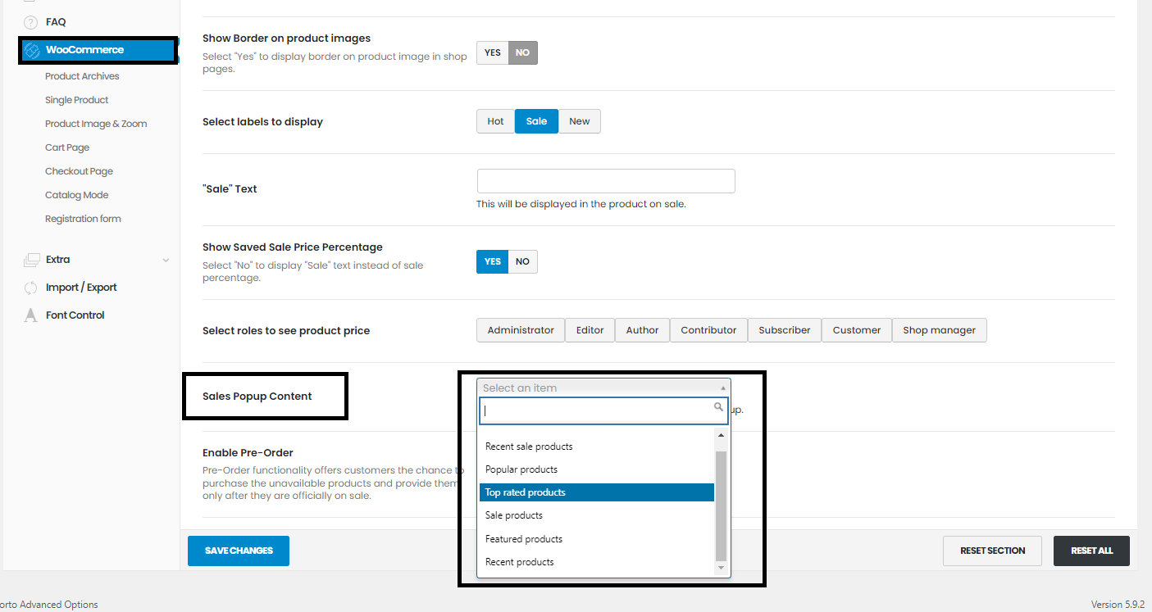Set Show Saved Sale Price Percentage to No
Viewport: 1152px width, 612px height.
tap(523, 261)
